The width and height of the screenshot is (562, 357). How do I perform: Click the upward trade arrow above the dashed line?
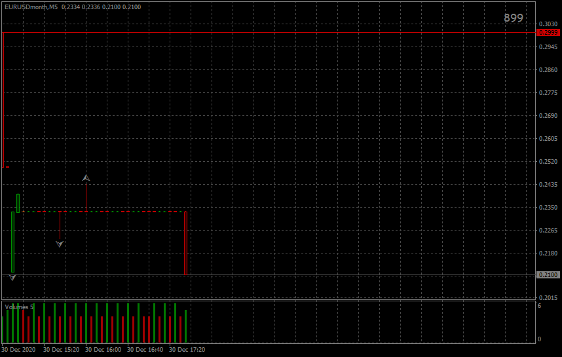[x=86, y=178]
